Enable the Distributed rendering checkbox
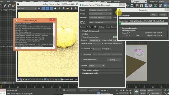 click(x=82, y=60)
